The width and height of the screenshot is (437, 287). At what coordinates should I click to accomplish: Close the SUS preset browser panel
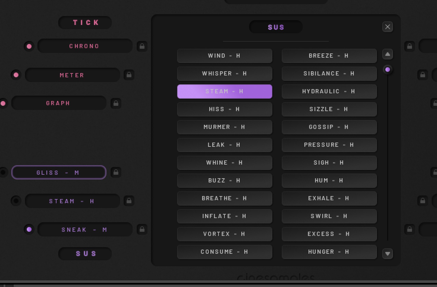click(x=387, y=27)
